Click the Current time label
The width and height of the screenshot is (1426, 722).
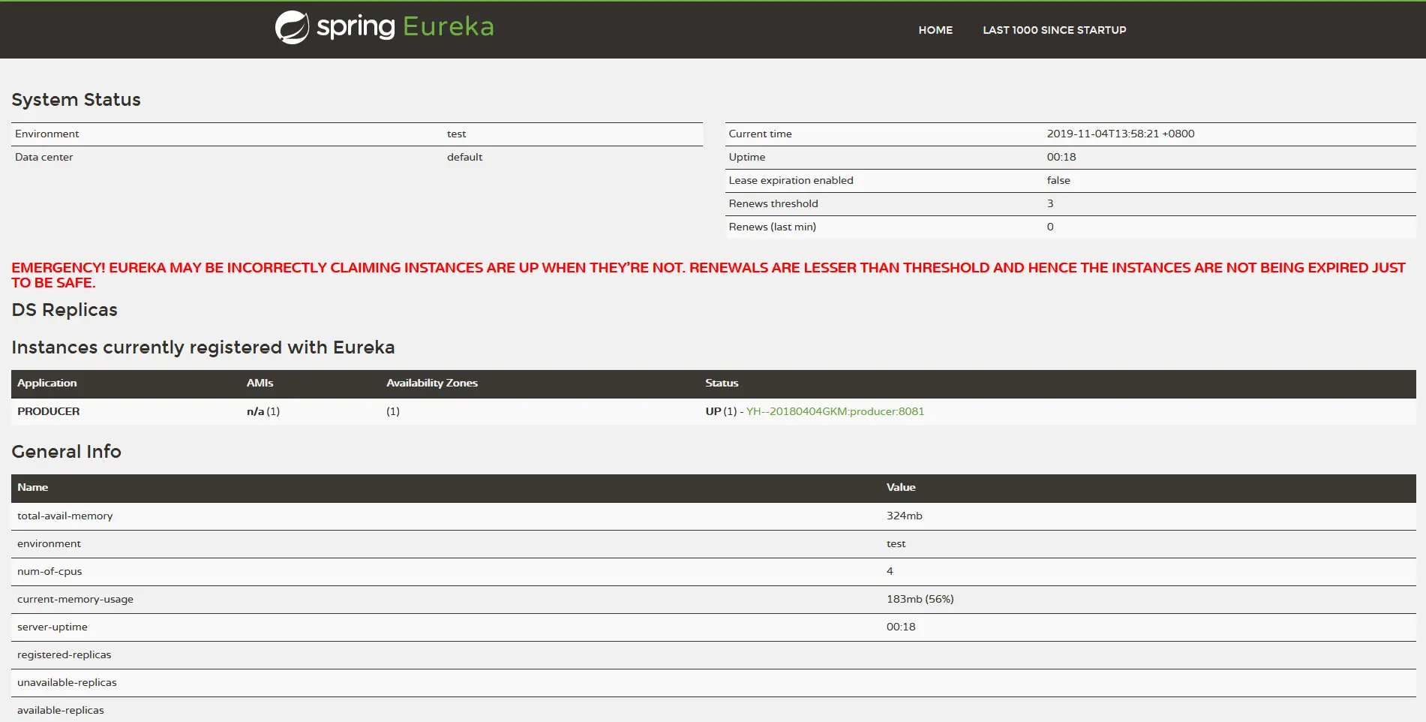coord(761,134)
